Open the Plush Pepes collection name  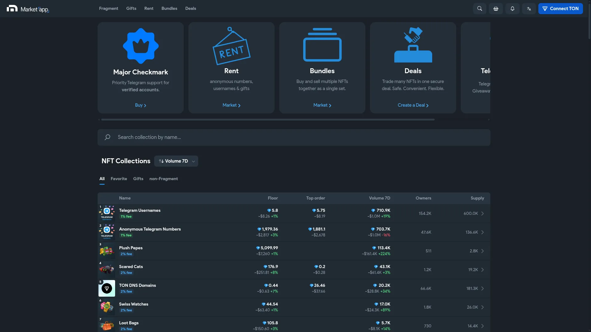coord(131,248)
